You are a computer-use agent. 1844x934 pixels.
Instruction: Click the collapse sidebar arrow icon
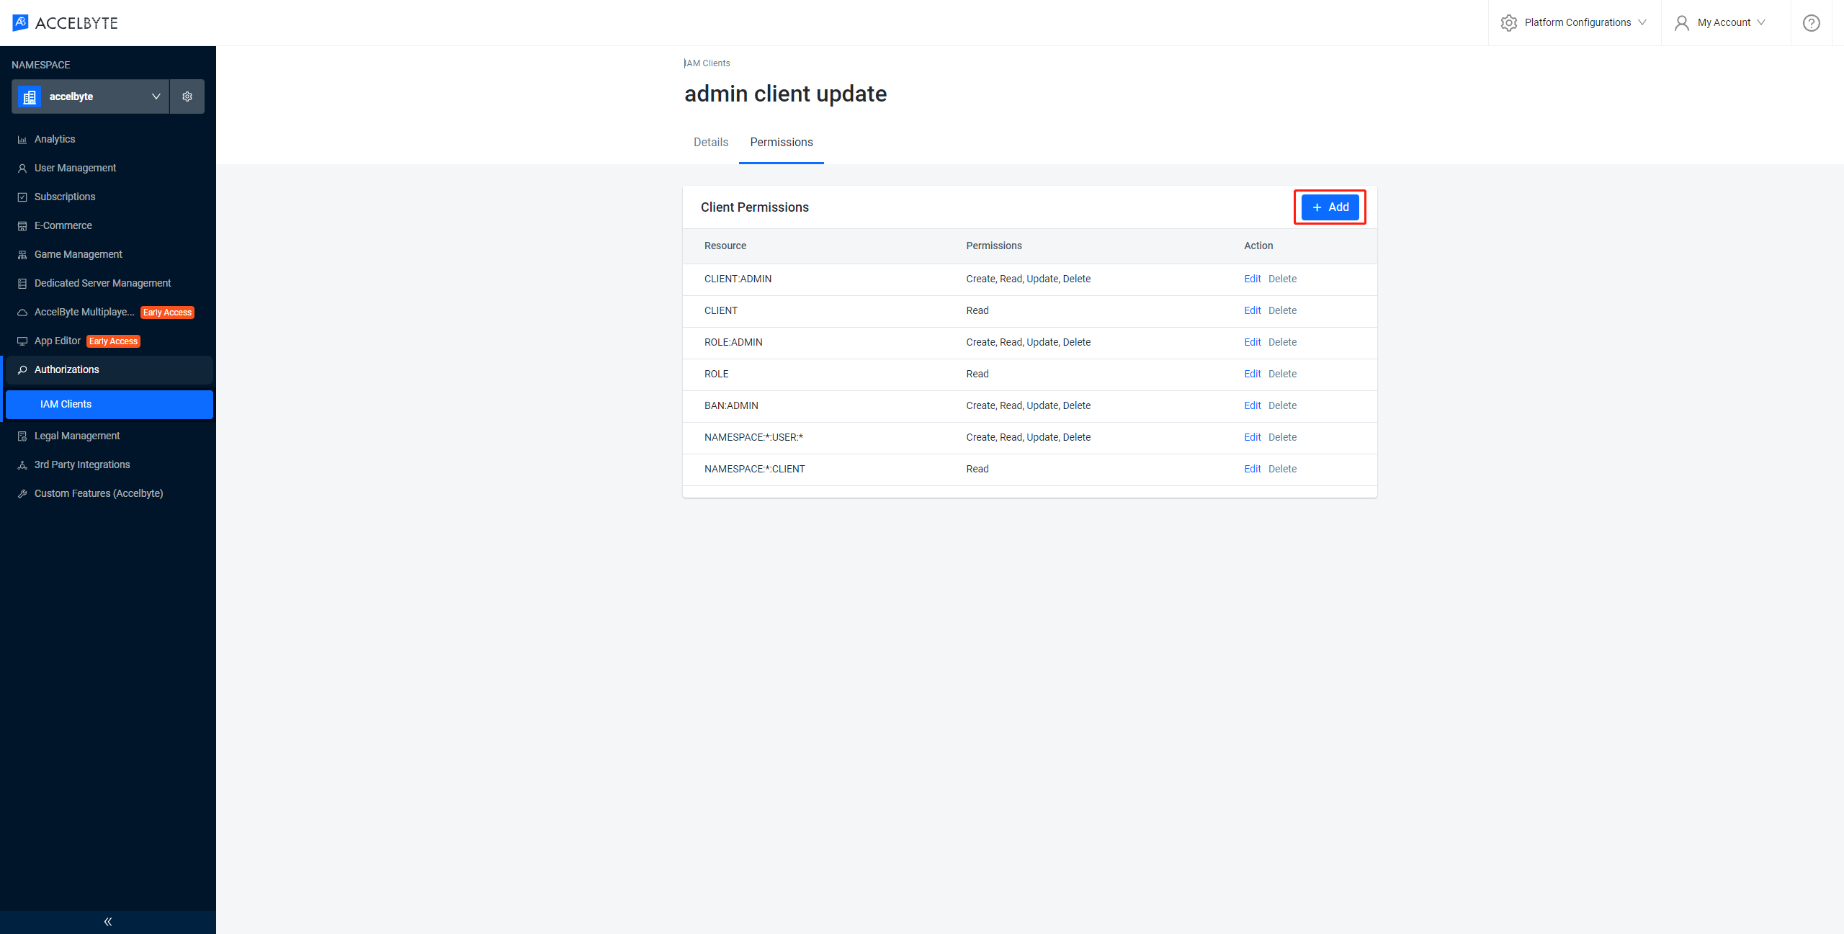[107, 921]
